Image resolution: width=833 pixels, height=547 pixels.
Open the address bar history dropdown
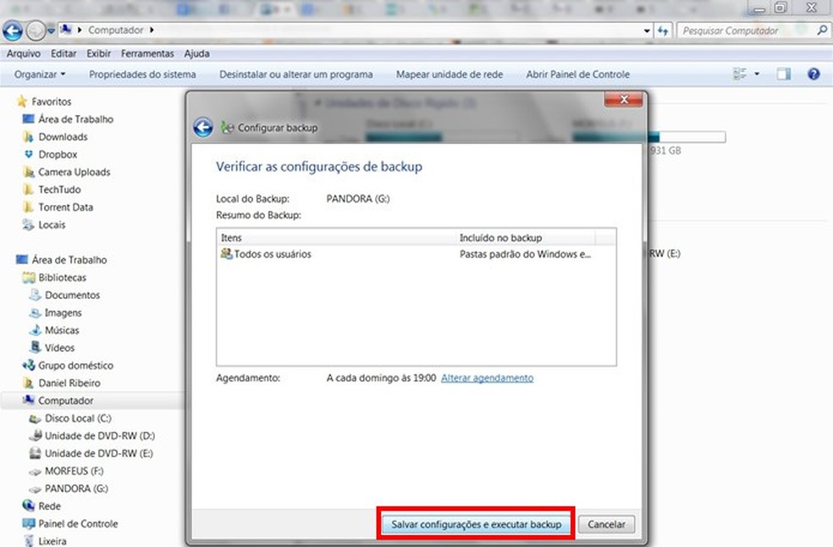pyautogui.click(x=648, y=30)
